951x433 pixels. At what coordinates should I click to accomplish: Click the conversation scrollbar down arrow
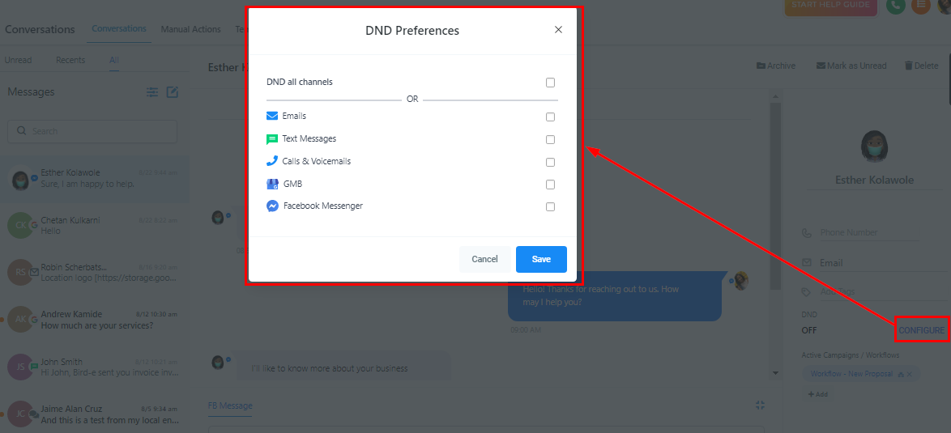775,373
